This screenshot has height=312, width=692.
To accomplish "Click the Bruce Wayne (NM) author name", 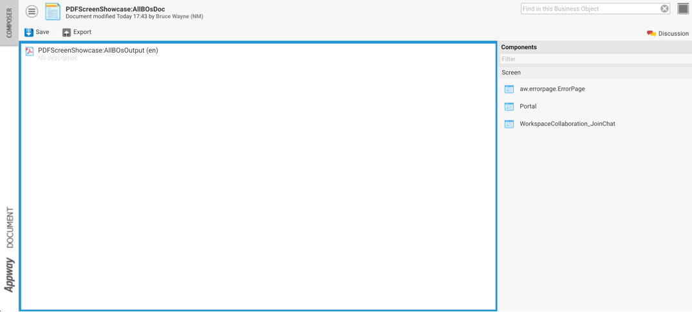I will (179, 16).
